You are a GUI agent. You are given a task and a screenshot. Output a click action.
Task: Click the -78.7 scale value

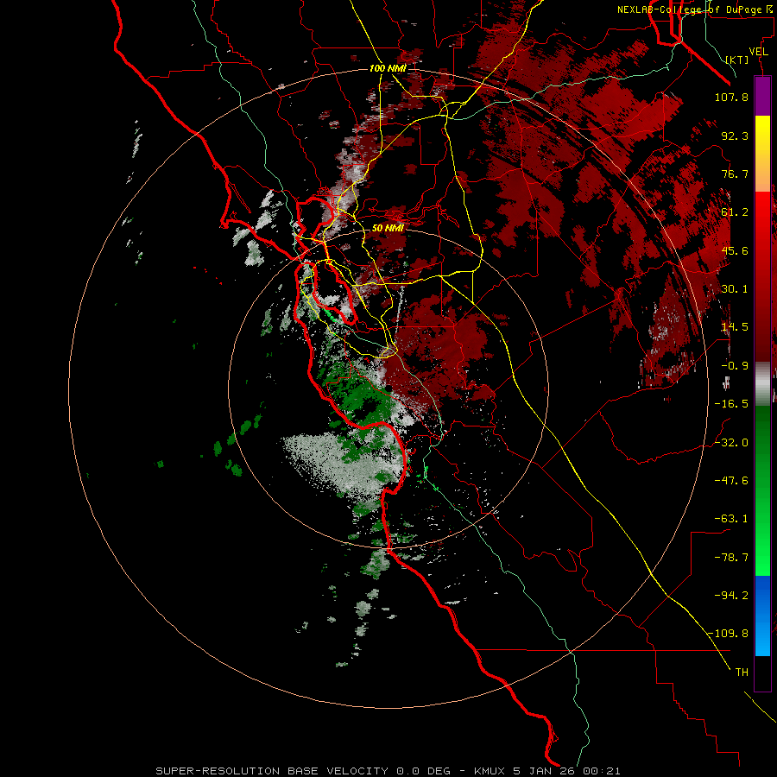pos(731,558)
